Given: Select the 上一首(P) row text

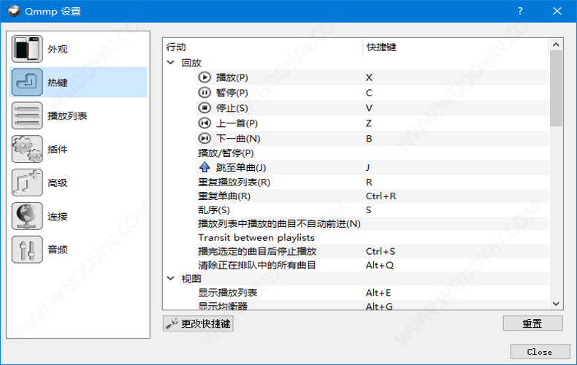Looking at the screenshot, I should click(237, 123).
